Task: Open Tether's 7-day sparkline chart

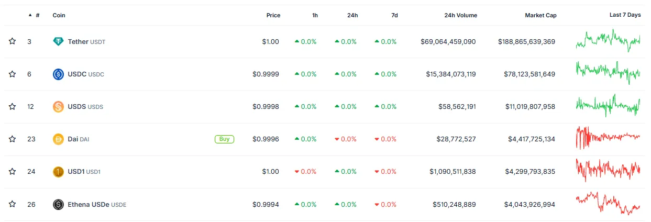Action: point(608,41)
